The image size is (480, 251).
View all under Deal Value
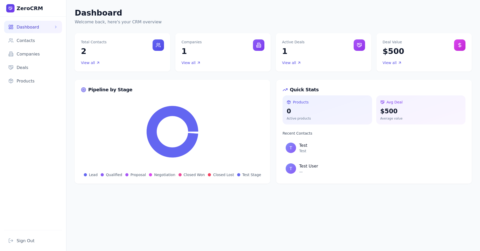tap(392, 63)
